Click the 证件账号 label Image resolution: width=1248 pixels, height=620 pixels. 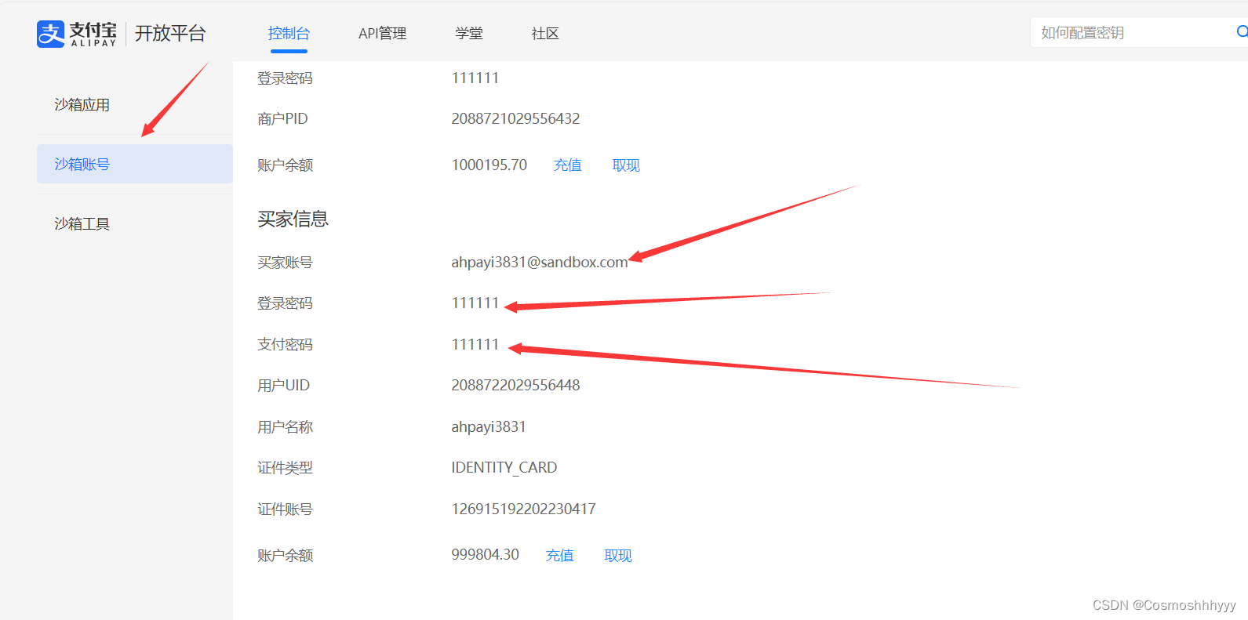coord(286,509)
